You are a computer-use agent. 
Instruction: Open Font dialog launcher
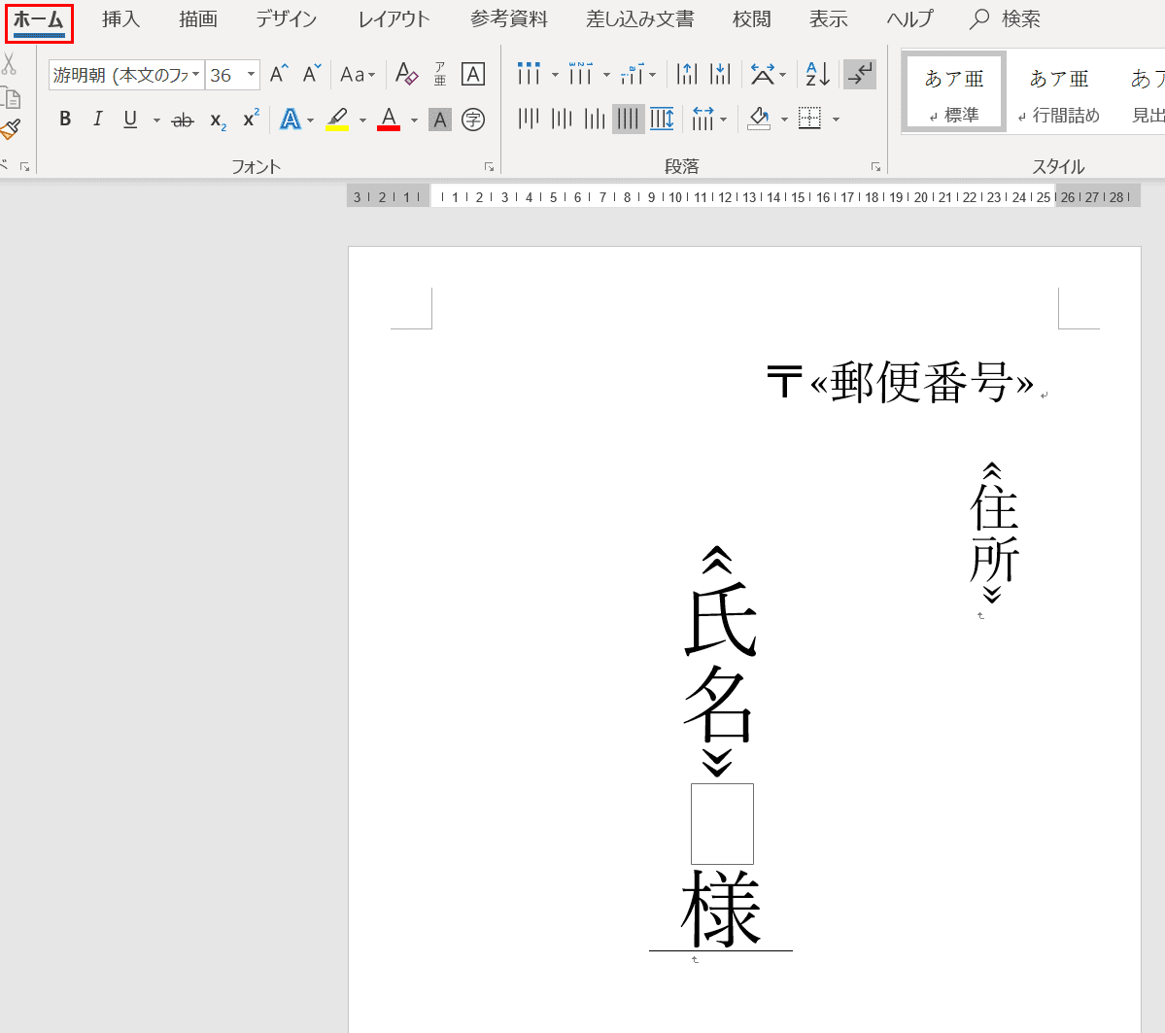tap(489, 167)
